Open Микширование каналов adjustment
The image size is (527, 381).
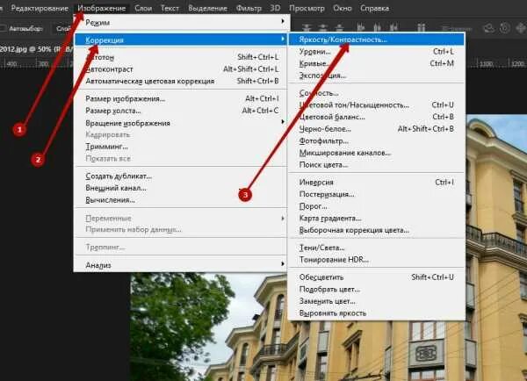[x=377, y=153]
